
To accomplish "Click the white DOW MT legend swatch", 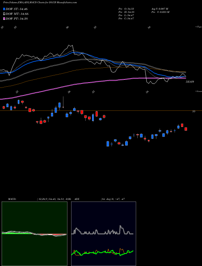I will [4, 14].
